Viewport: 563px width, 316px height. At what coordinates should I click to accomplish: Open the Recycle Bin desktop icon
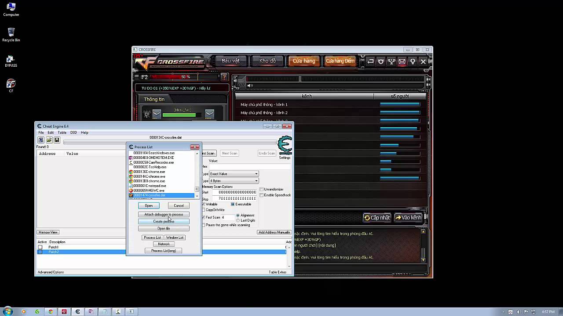click(11, 35)
